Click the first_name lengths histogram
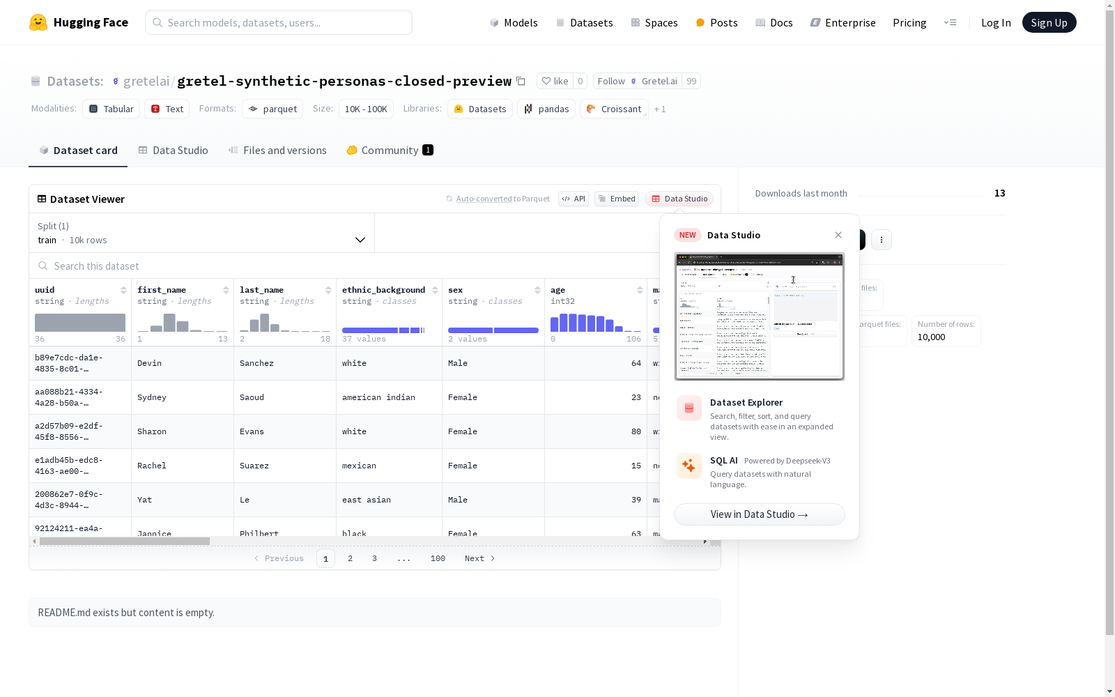 point(183,323)
